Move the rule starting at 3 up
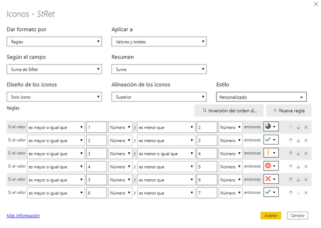321x228 pixels. point(290,153)
